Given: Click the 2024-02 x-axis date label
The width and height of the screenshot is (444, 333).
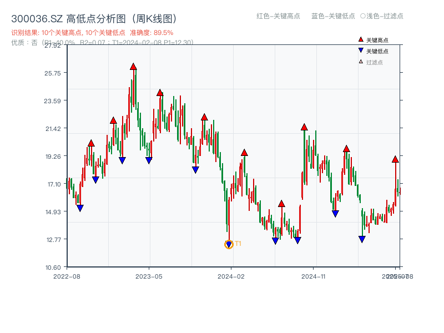Looking at the screenshot, I should pyautogui.click(x=231, y=275).
